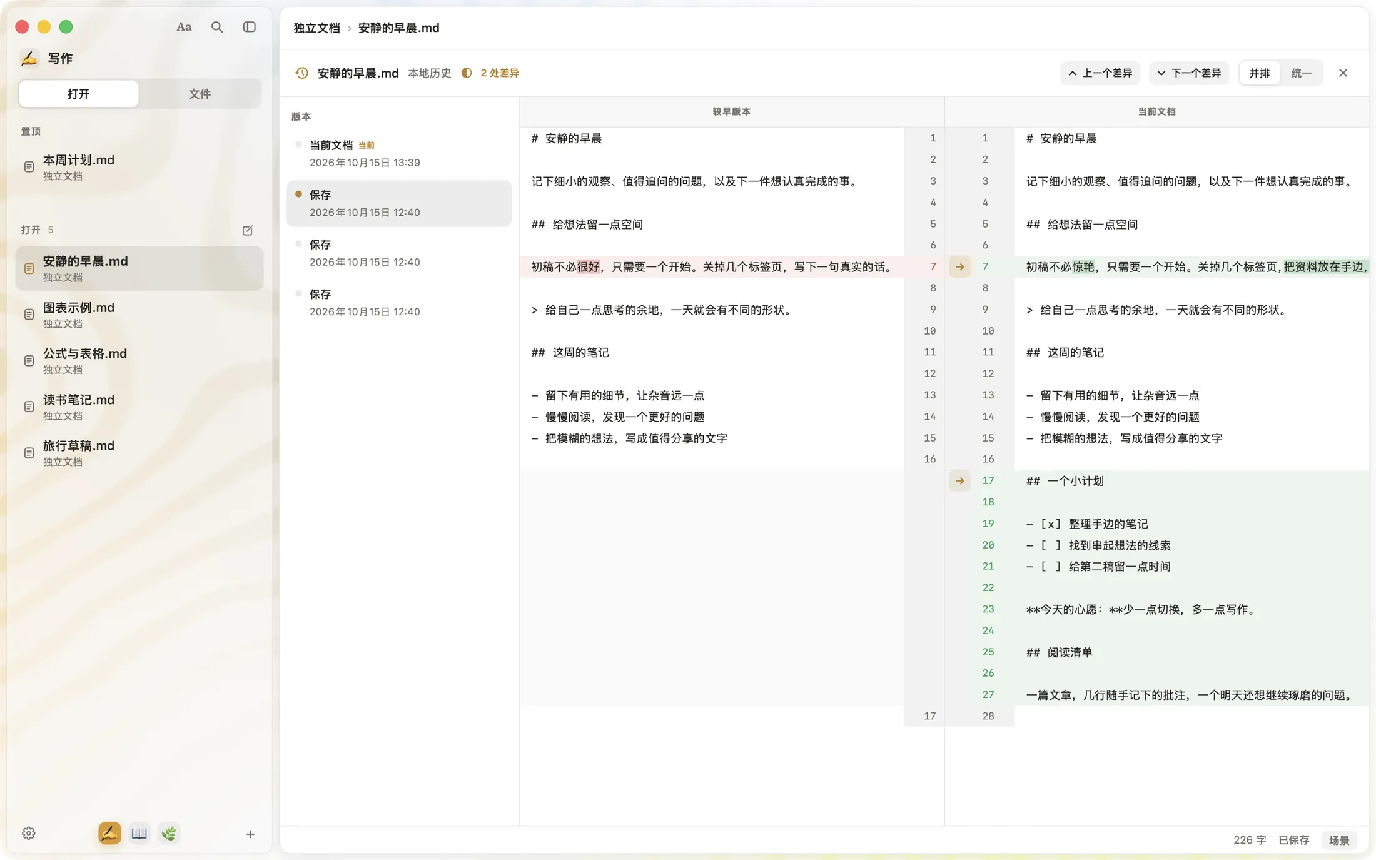The height and width of the screenshot is (860, 1376).
Task: Select the open book workspace icon
Action: tap(139, 833)
